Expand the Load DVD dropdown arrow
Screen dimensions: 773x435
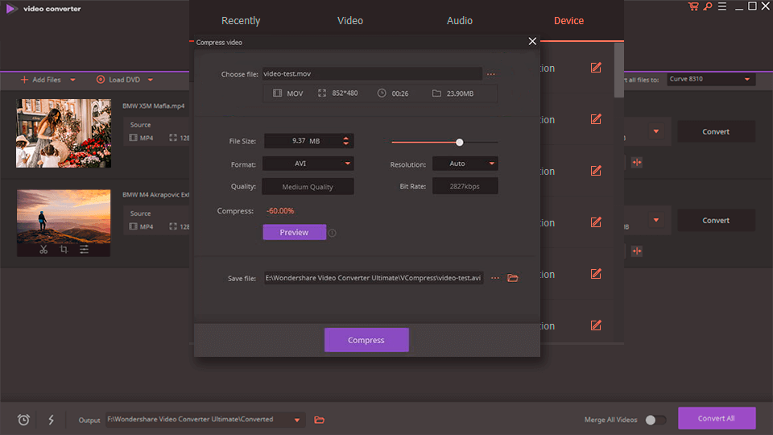click(x=151, y=80)
